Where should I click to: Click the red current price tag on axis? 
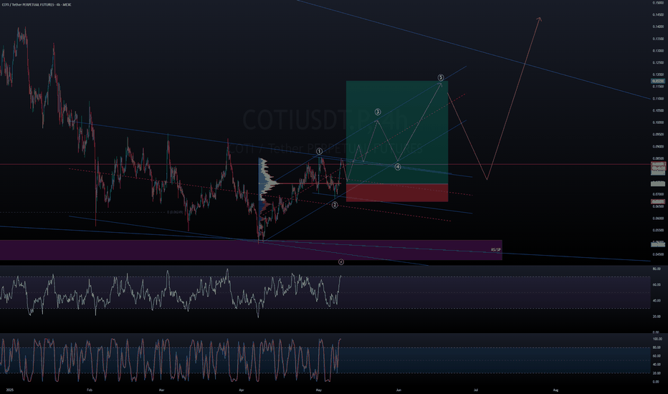(x=658, y=165)
